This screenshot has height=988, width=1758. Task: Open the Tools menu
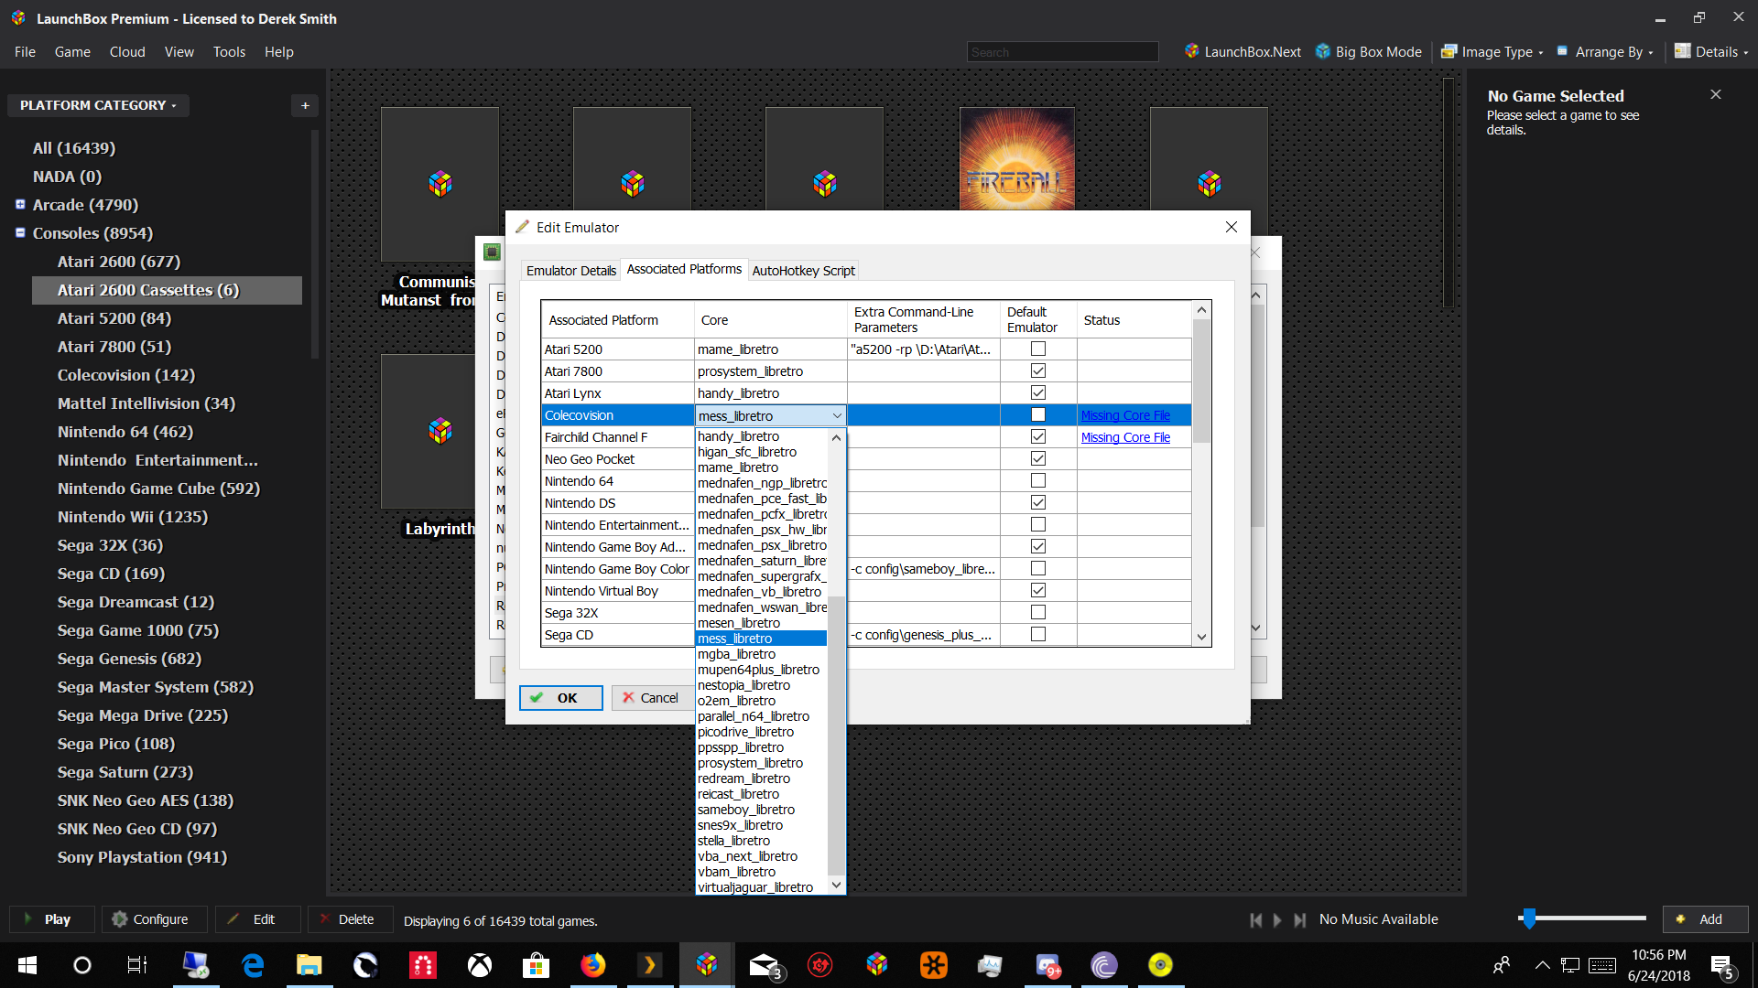[229, 52]
